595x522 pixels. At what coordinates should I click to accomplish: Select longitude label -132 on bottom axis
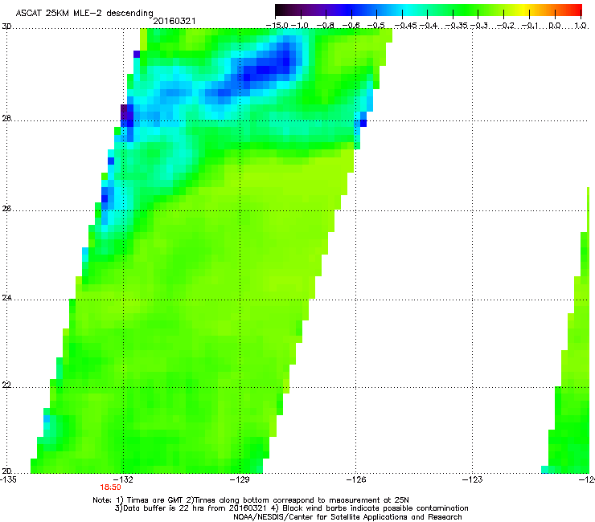124,479
